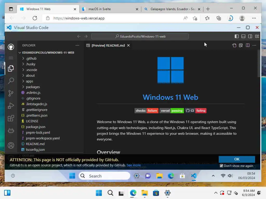
Task: Close the README.md preview tab
Action: (129, 45)
